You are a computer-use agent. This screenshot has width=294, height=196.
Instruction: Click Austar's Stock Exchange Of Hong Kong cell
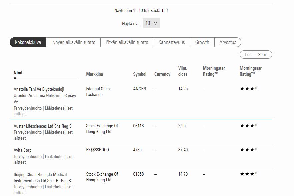pyautogui.click(x=102, y=128)
